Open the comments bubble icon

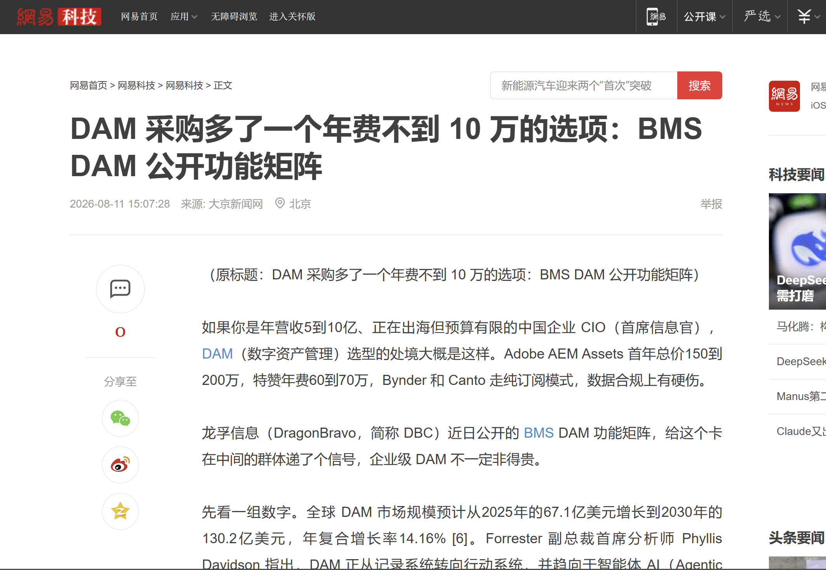click(x=120, y=289)
